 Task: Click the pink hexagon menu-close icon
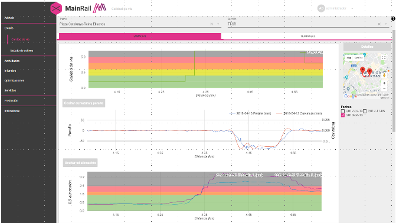pyautogui.click(x=56, y=8)
